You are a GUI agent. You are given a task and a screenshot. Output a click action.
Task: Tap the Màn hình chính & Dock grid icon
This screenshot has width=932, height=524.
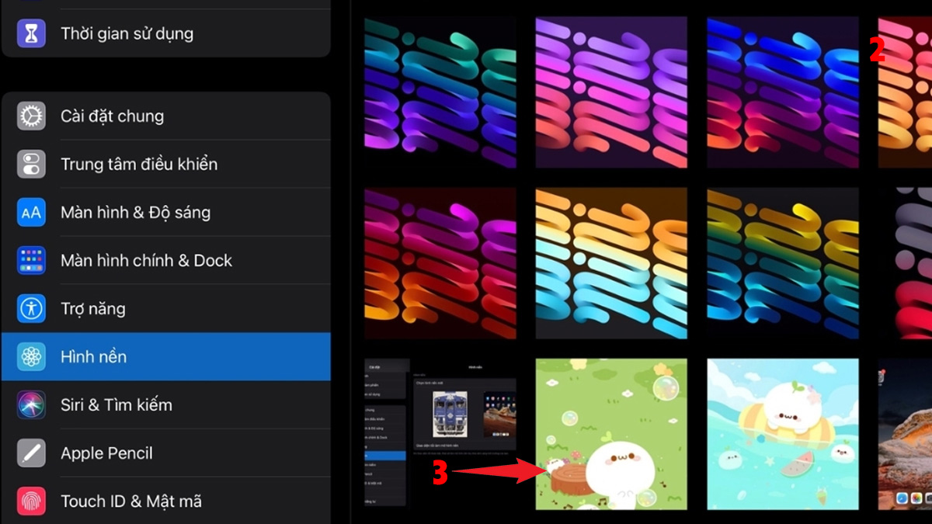[x=32, y=261]
